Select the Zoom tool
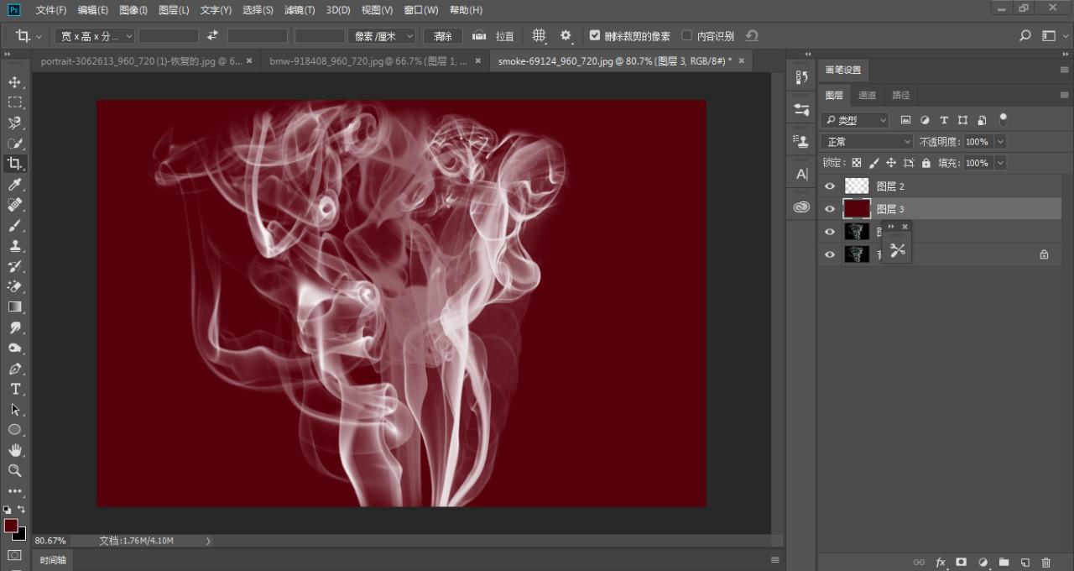This screenshot has height=571, width=1074. 15,470
